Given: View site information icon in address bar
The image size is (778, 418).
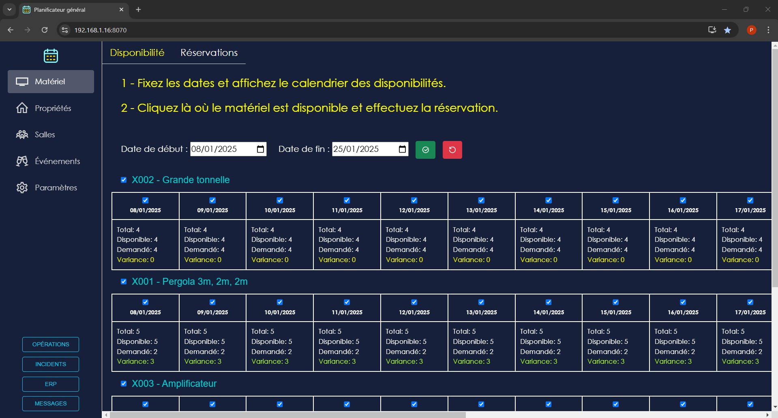Looking at the screenshot, I should (x=65, y=30).
